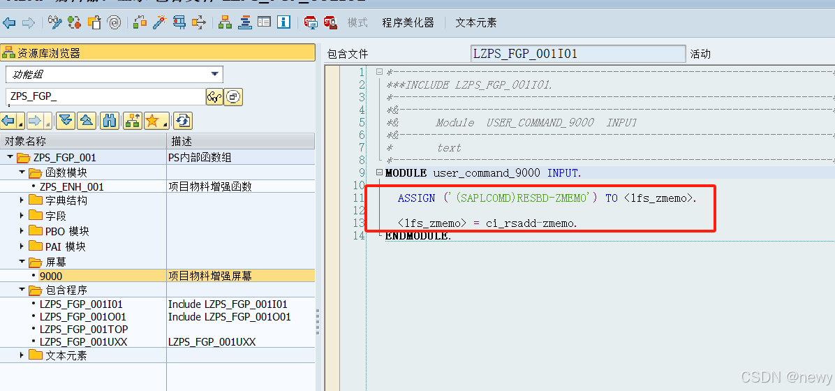Collapse the 屏幕 folder
This screenshot has height=391, width=835.
(22, 262)
